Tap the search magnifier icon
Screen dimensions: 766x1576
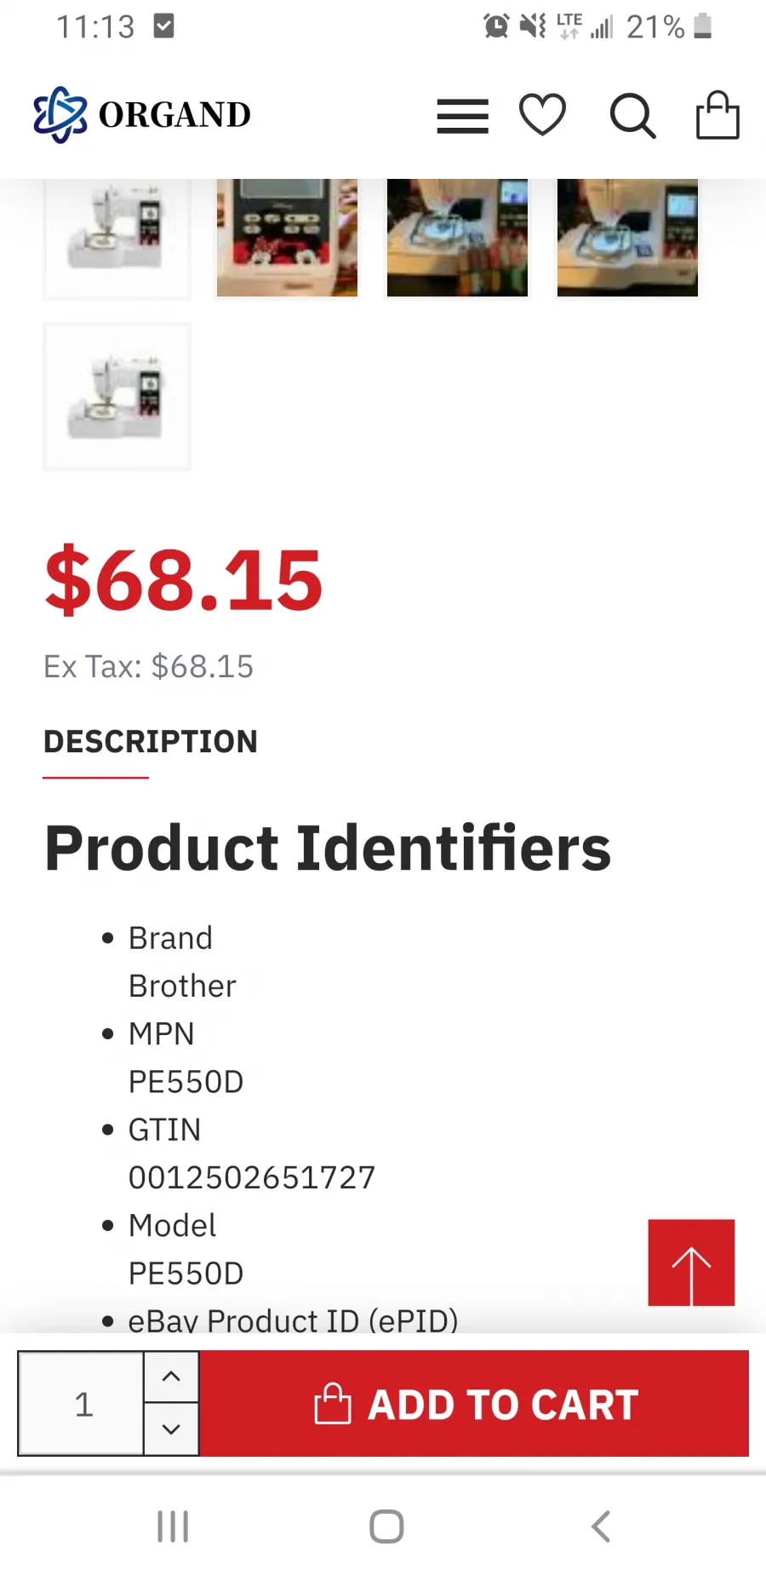(x=632, y=116)
